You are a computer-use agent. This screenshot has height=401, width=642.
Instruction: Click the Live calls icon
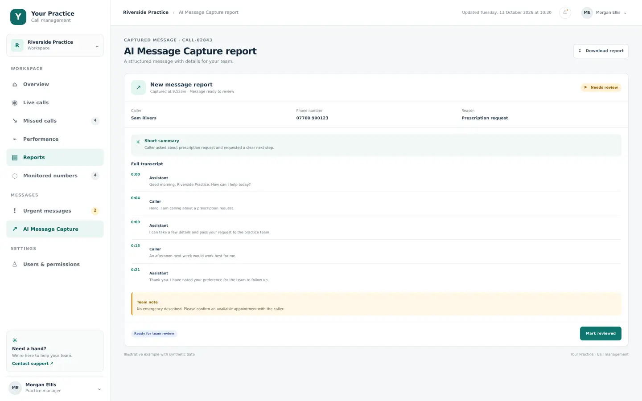[15, 102]
